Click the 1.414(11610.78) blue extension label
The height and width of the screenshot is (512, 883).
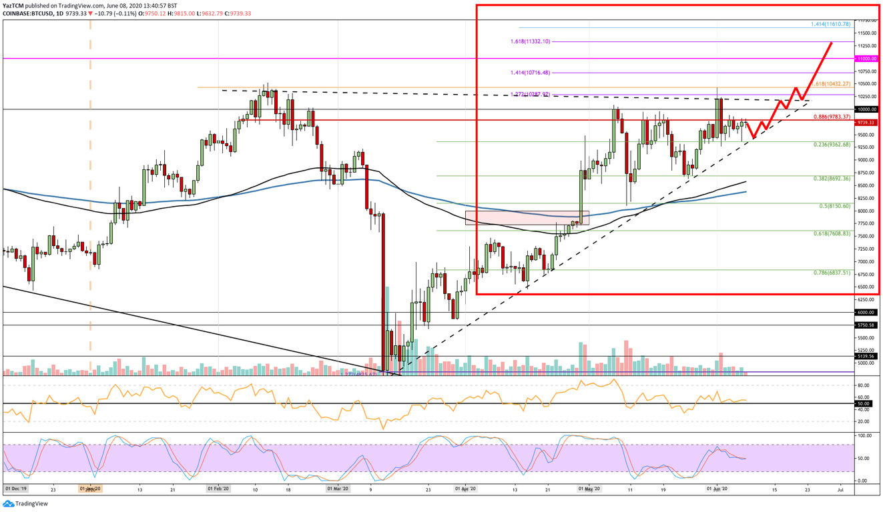(831, 24)
